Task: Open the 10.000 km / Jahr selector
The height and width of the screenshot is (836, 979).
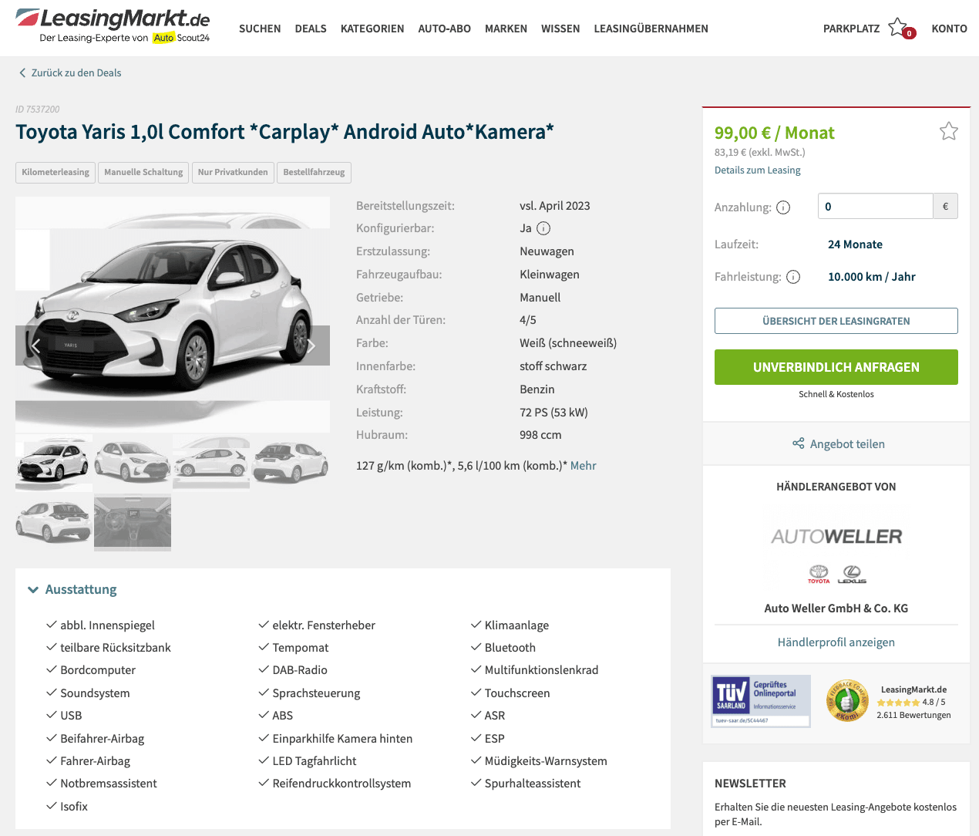Action: pos(871,277)
